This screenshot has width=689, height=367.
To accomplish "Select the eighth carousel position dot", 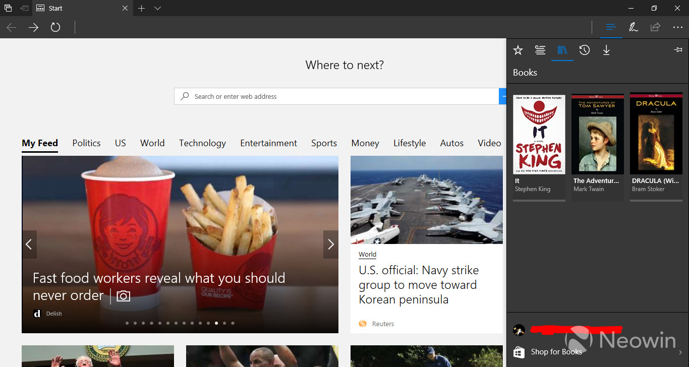I will click(x=184, y=323).
